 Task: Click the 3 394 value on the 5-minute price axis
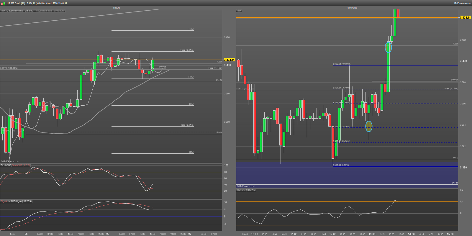(x=463, y=125)
